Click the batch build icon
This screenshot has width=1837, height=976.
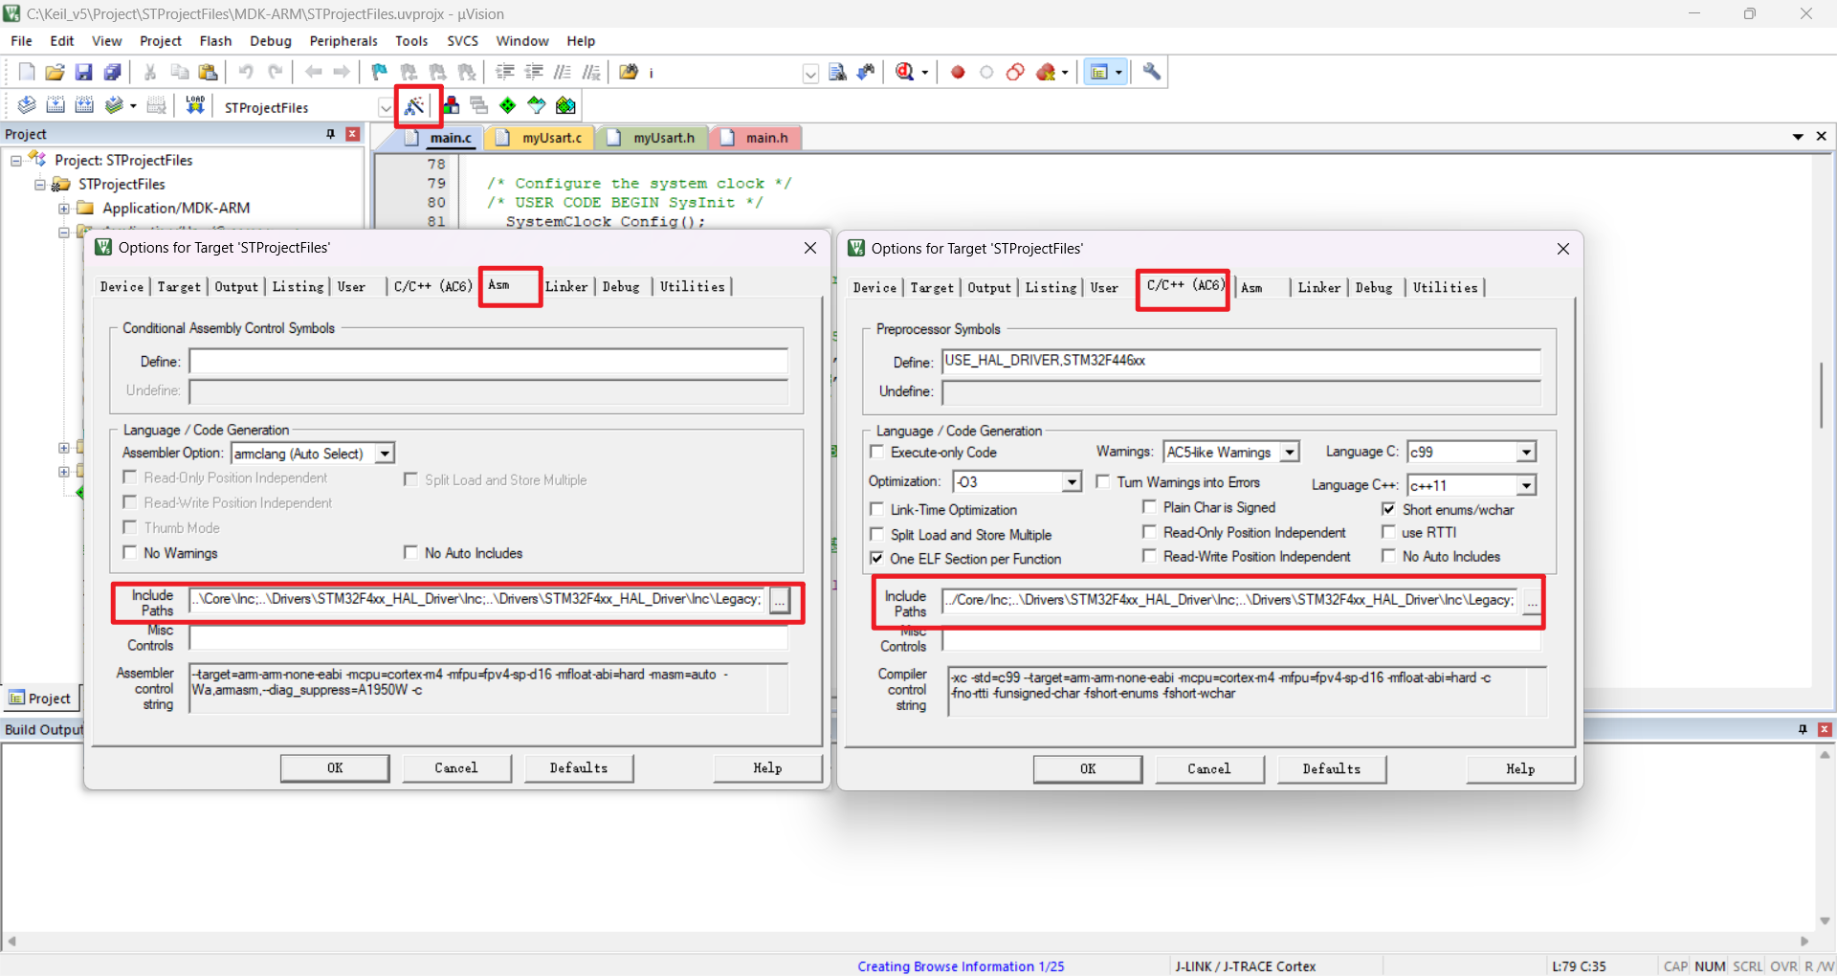pyautogui.click(x=114, y=105)
